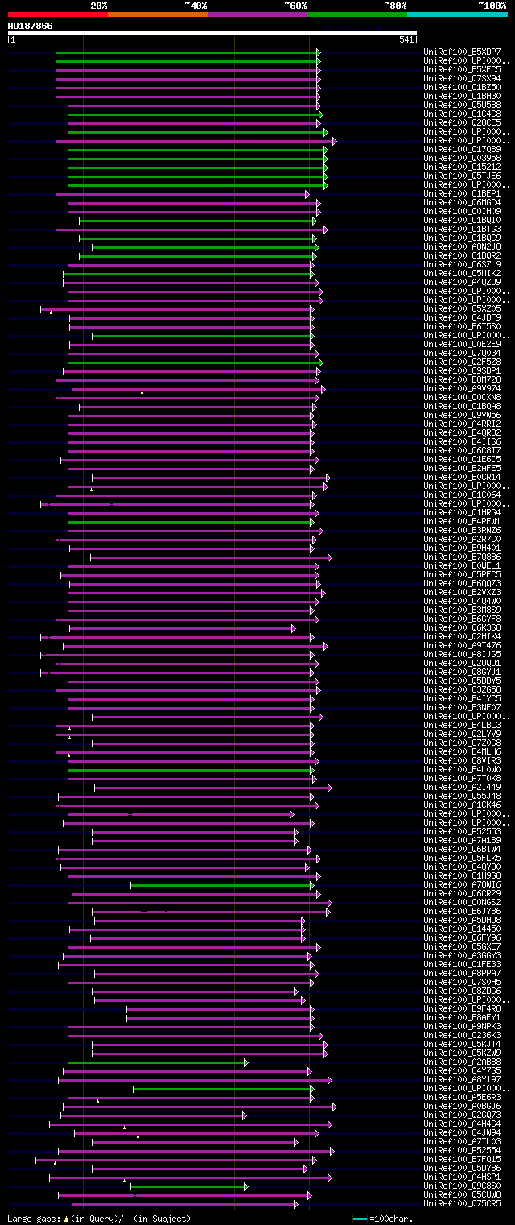
Task: Open hit UniRef100_C1BEP1
Action: pos(462,194)
